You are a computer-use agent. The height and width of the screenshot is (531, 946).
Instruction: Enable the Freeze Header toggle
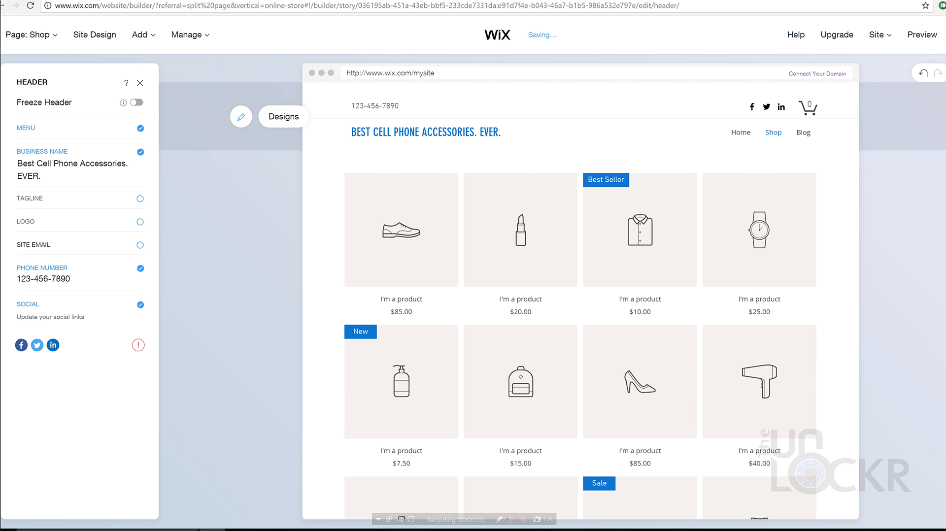click(136, 102)
